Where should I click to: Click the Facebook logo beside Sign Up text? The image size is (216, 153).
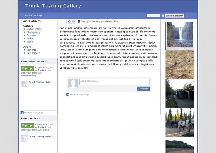(79, 22)
